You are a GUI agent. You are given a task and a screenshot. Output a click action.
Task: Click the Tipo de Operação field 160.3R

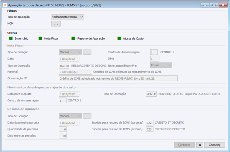[x=64, y=66]
